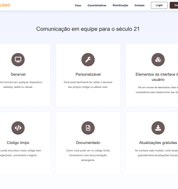Click the heading Comunicação em equipe para o século 21
Screen dimensions: 178x189
(88, 29)
